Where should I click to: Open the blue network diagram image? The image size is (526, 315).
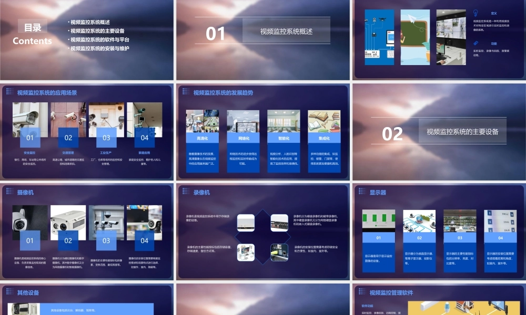[379, 37]
